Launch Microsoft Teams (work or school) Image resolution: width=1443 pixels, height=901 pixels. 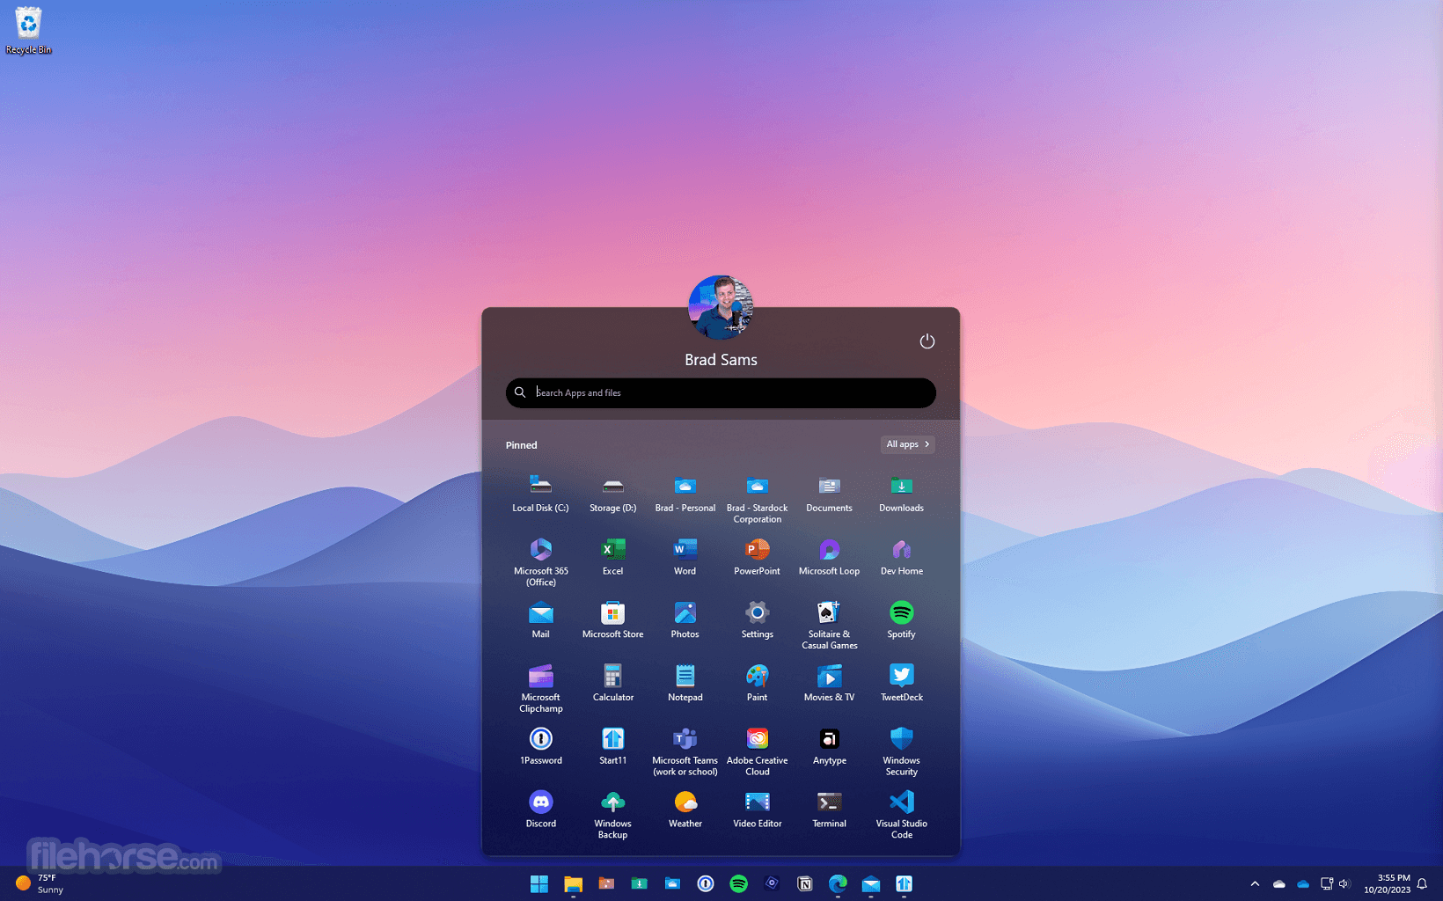click(685, 752)
